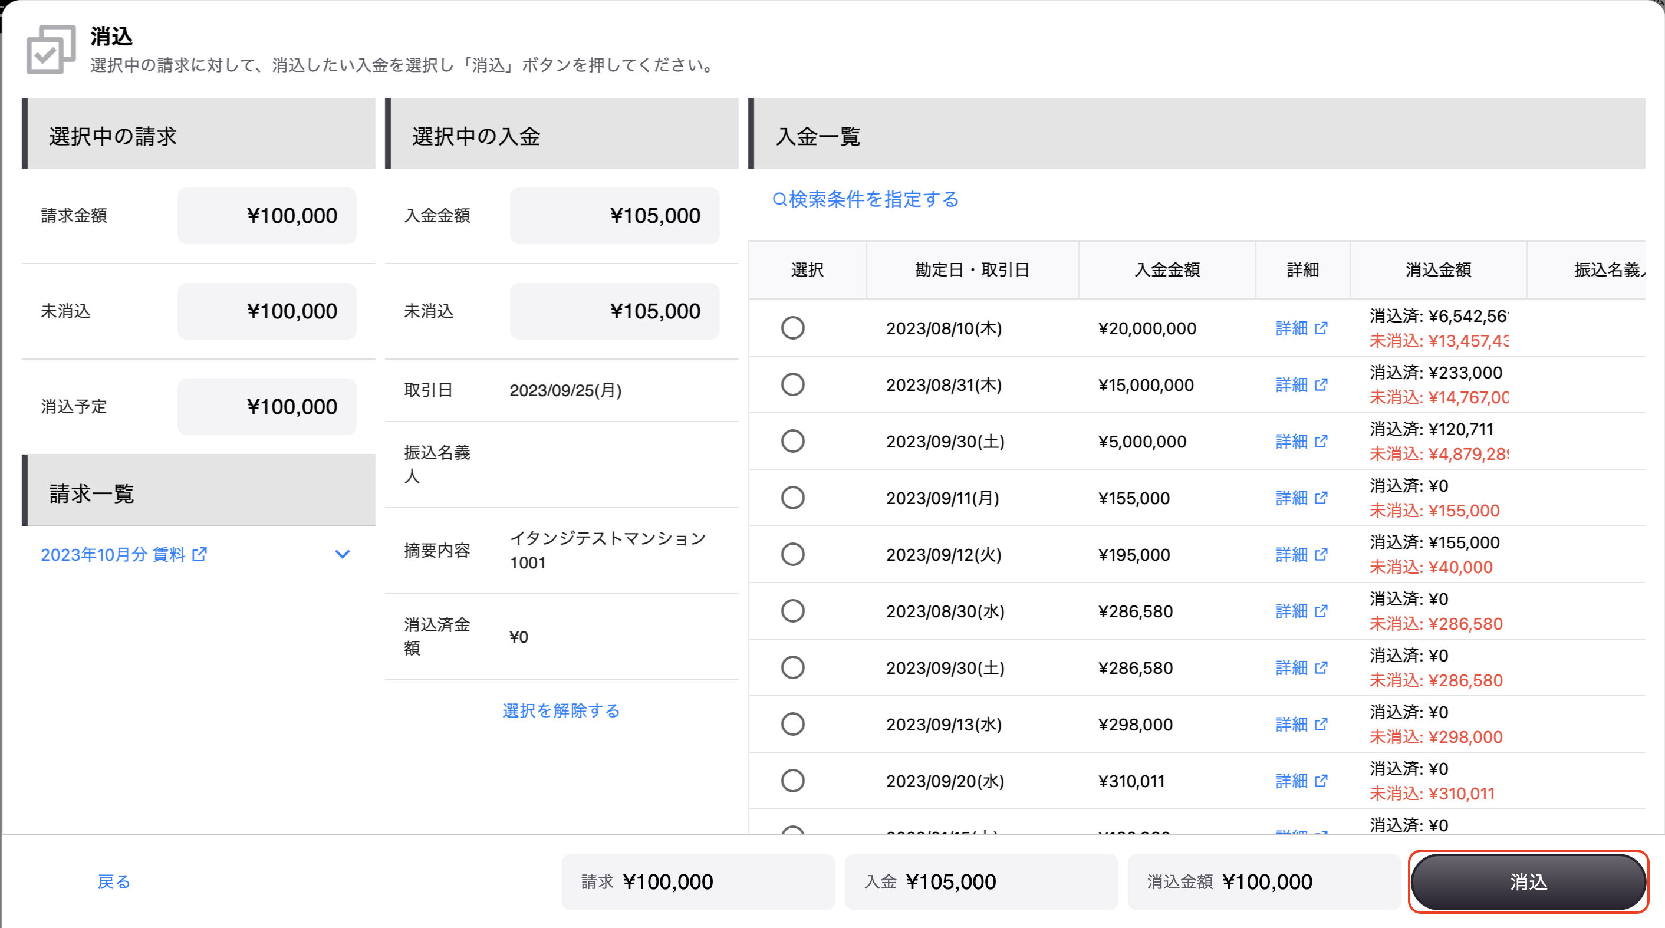1665x928 pixels.
Task: Open external link icon next to 2023年10月分 賃料
Action: [x=200, y=554]
